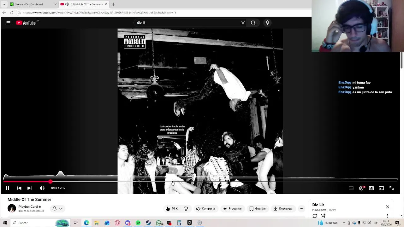
Task: Click the YouTube URL in address bar
Action: [99, 13]
